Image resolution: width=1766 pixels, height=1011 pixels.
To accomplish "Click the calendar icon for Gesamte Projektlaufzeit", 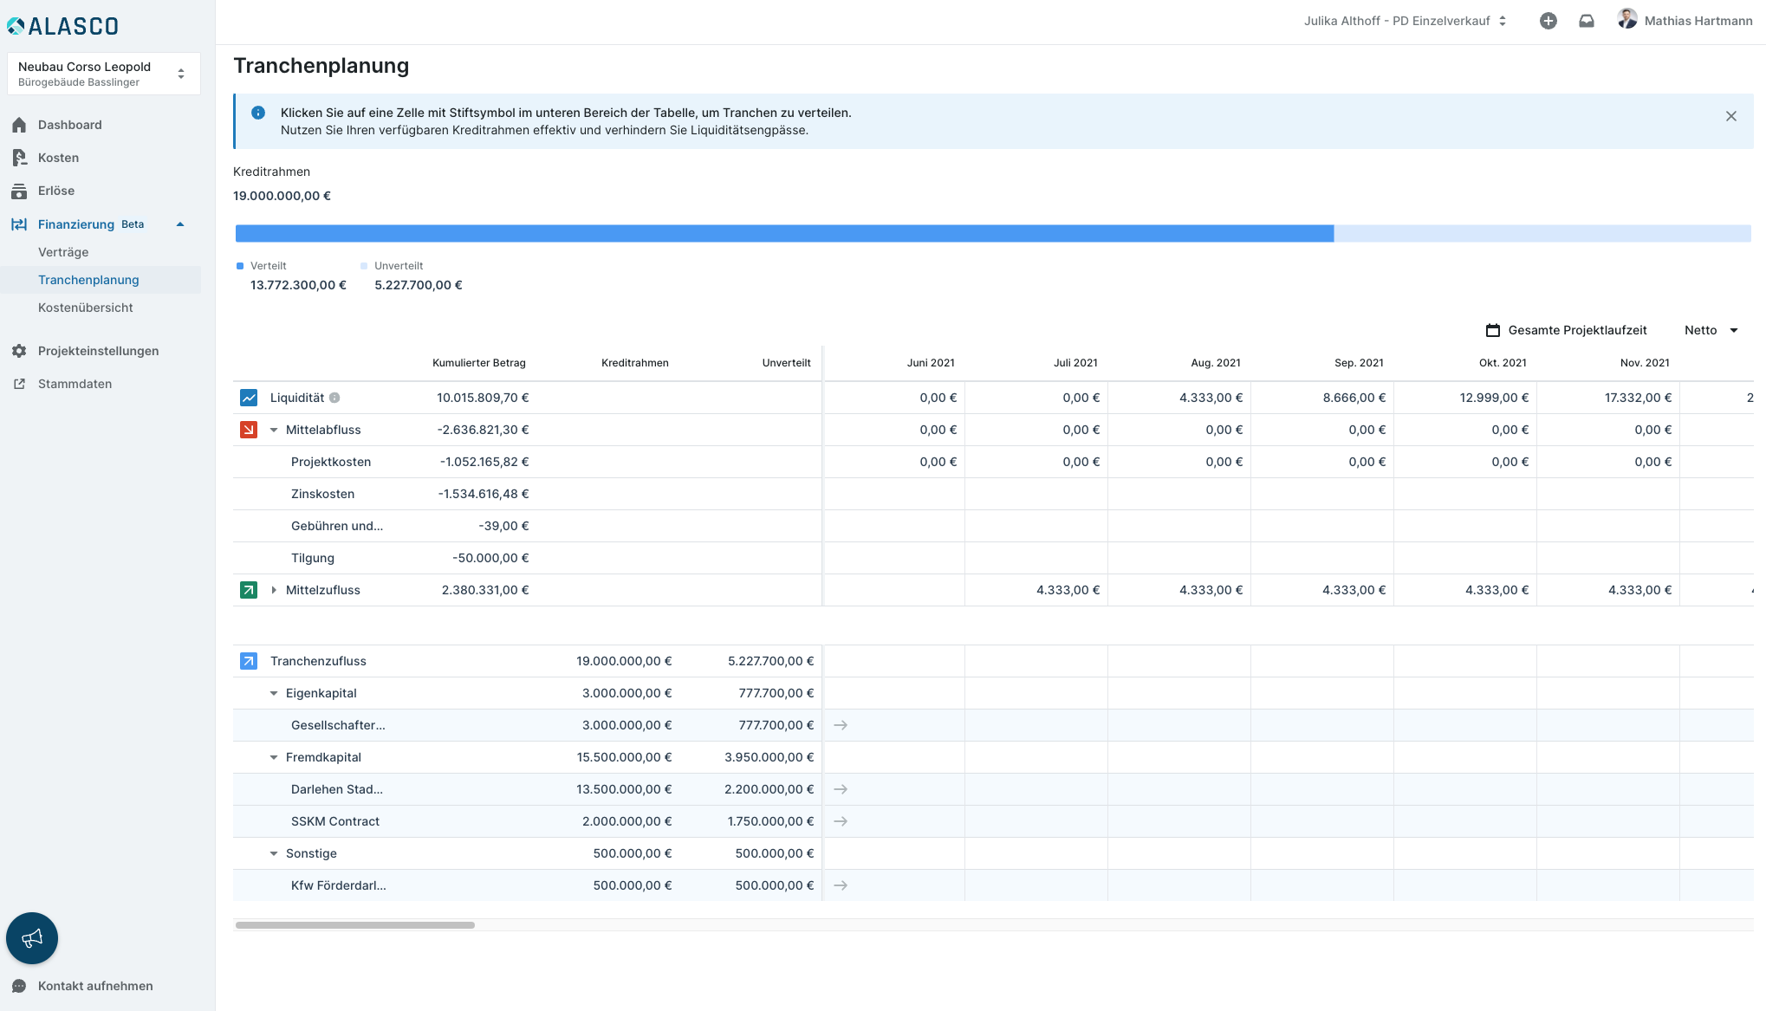I will [1492, 330].
